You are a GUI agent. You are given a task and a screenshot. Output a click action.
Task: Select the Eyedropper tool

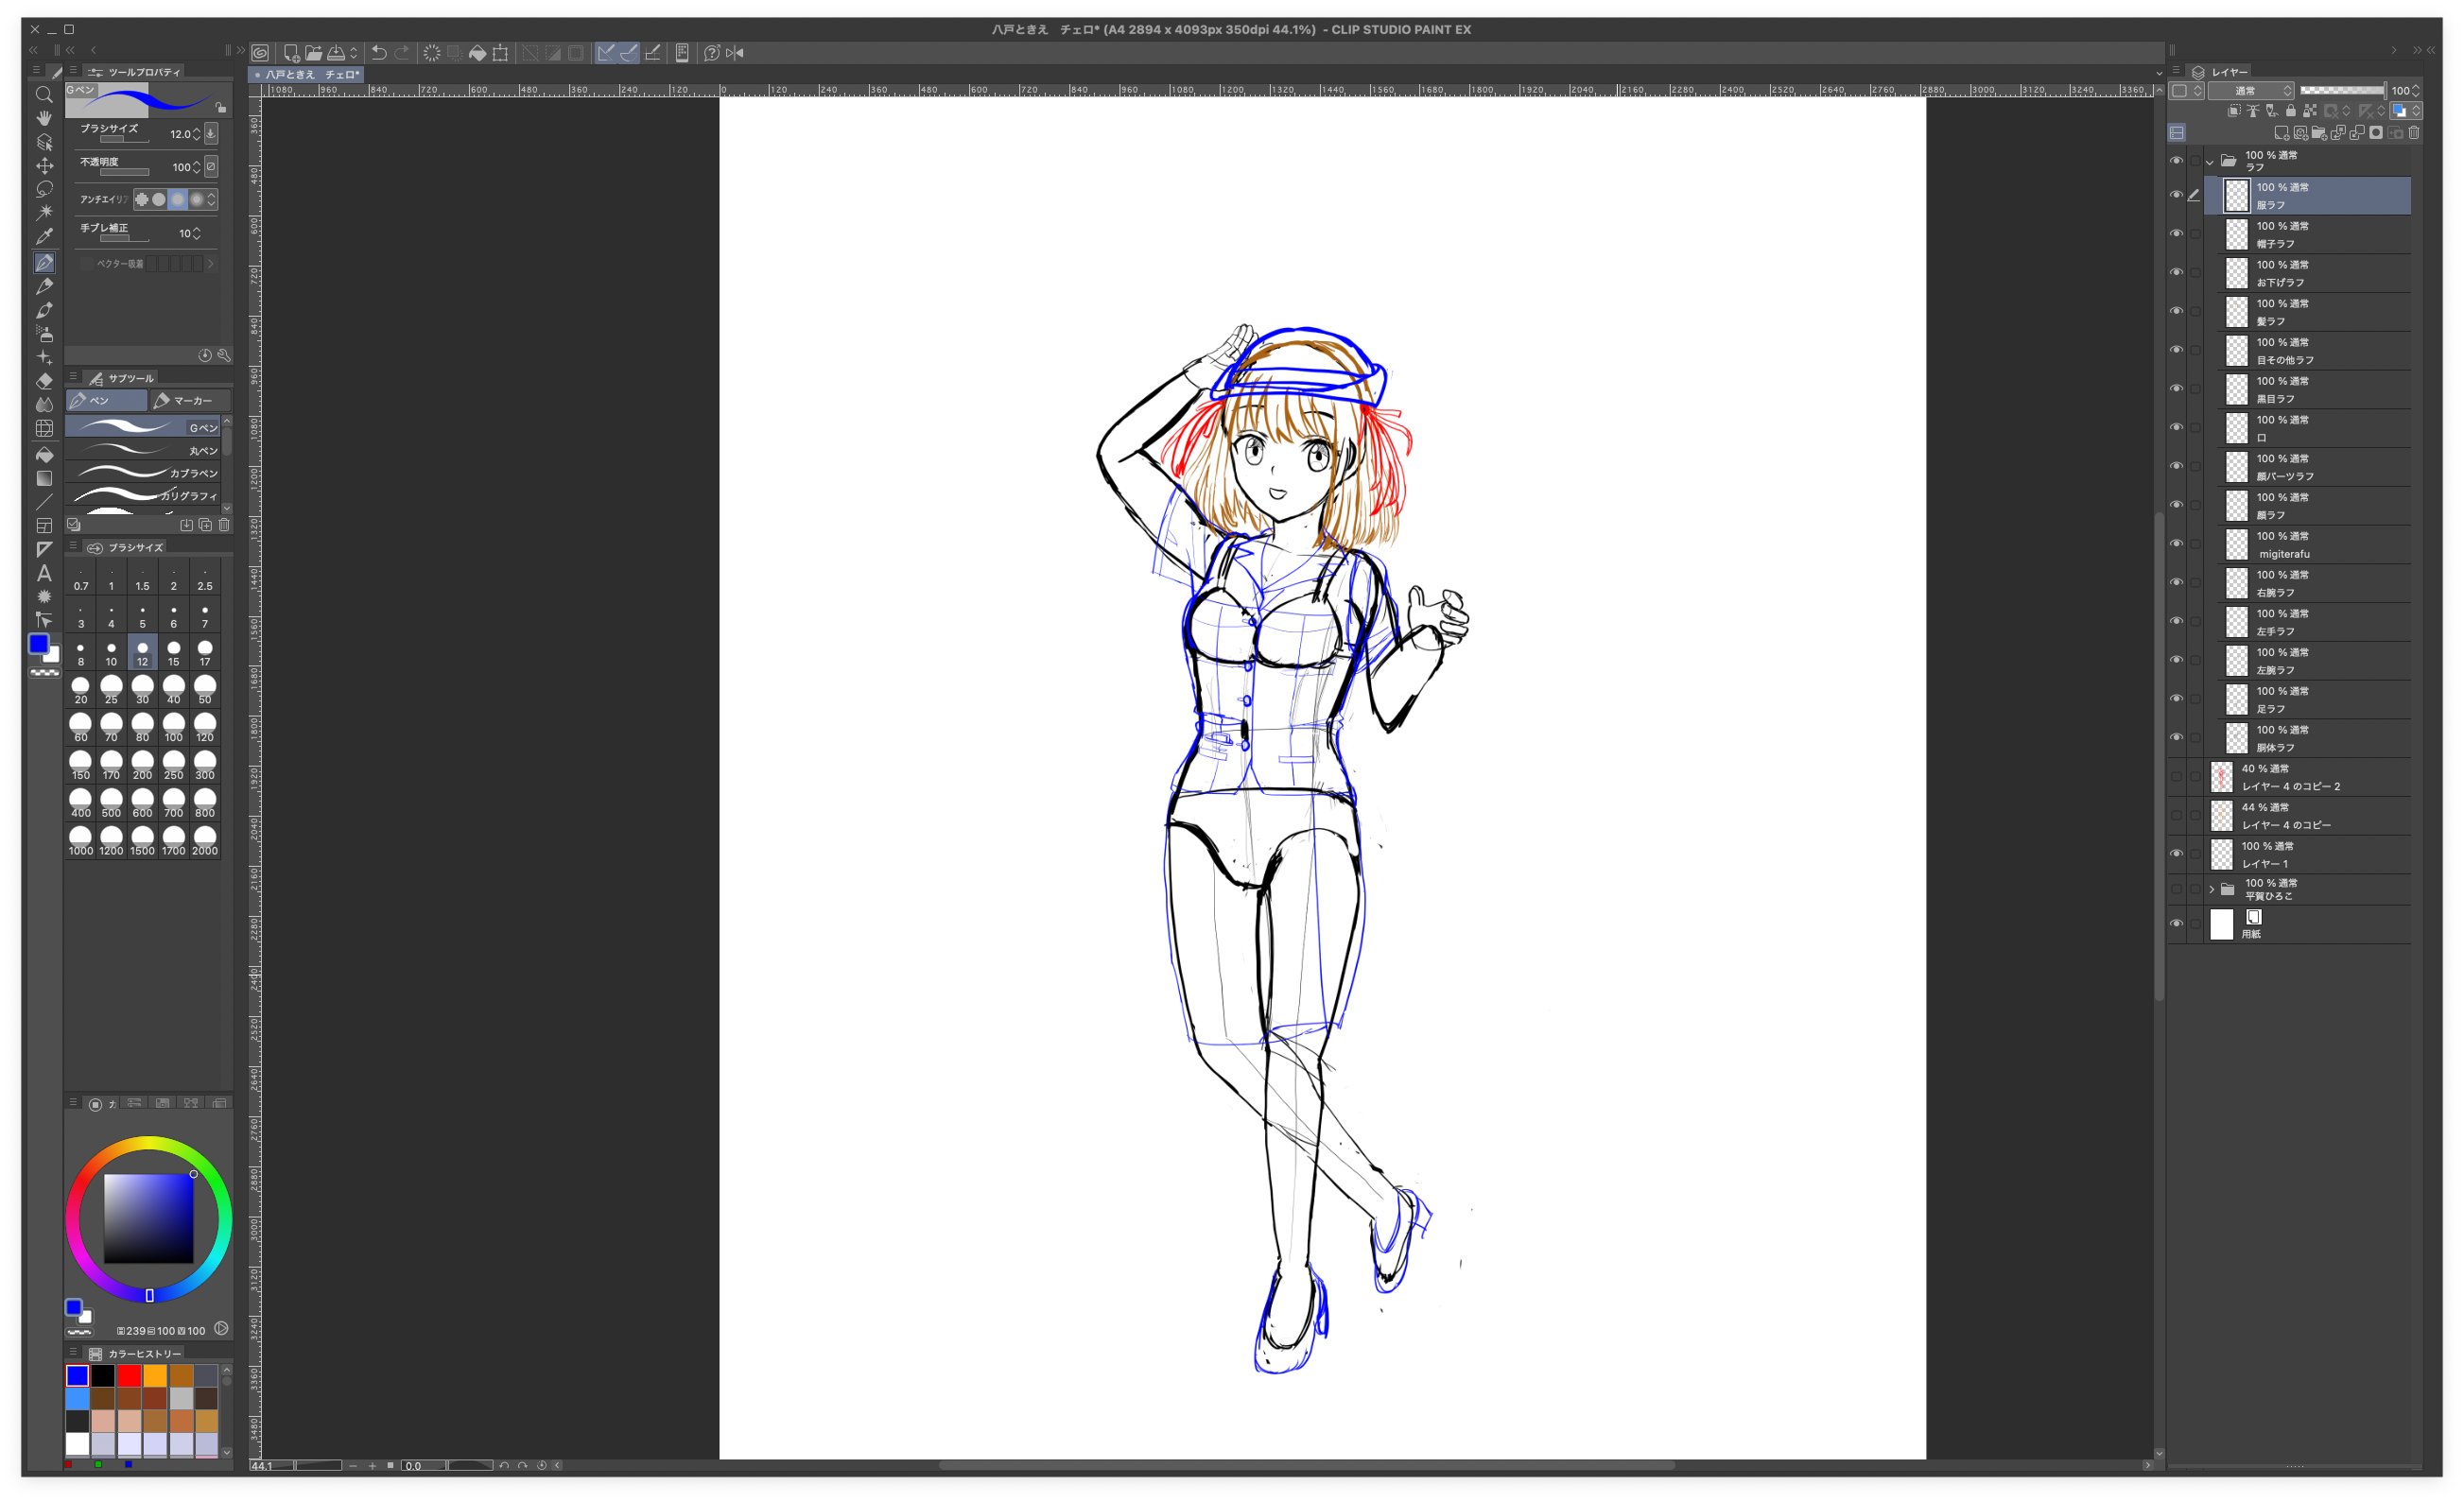(x=44, y=237)
